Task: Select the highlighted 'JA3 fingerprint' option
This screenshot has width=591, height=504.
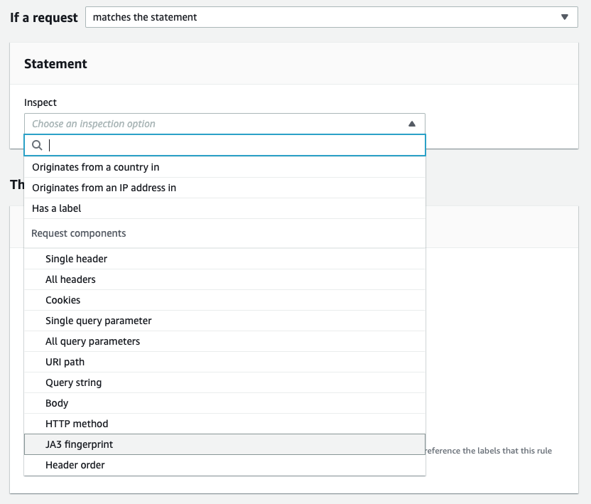Action: pos(224,444)
